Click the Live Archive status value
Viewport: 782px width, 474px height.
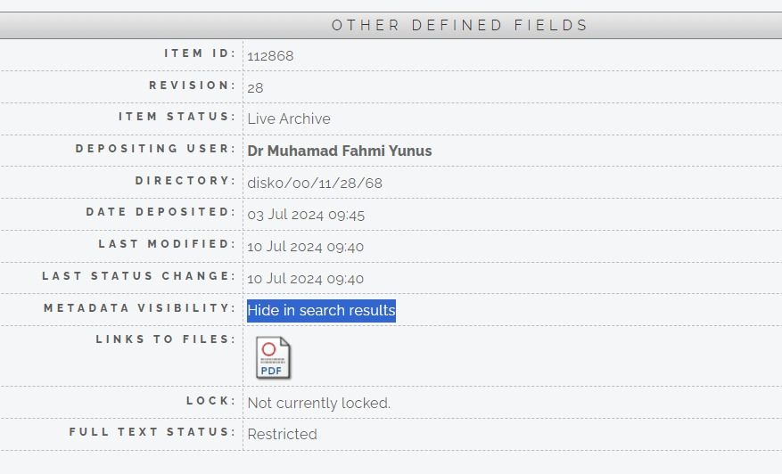pos(289,119)
